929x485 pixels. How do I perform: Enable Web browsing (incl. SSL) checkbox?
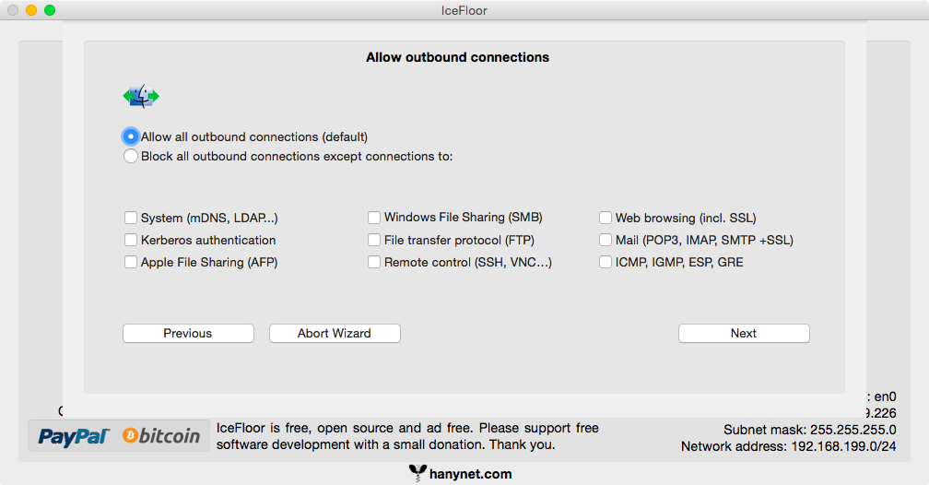click(606, 219)
